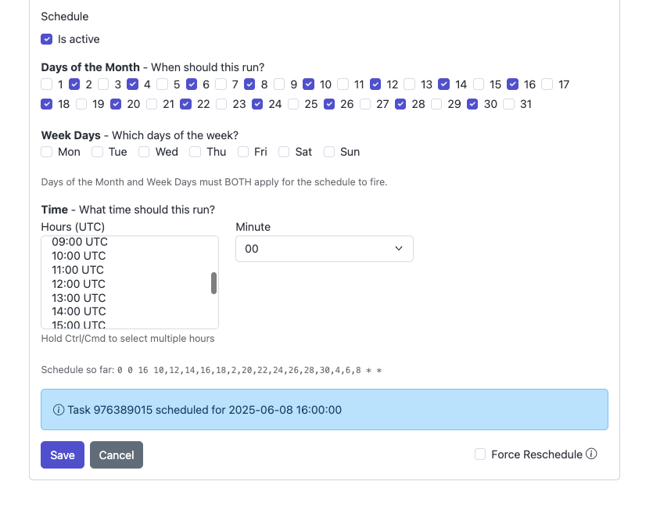Click the info icon in the task scheduled alert

59,410
